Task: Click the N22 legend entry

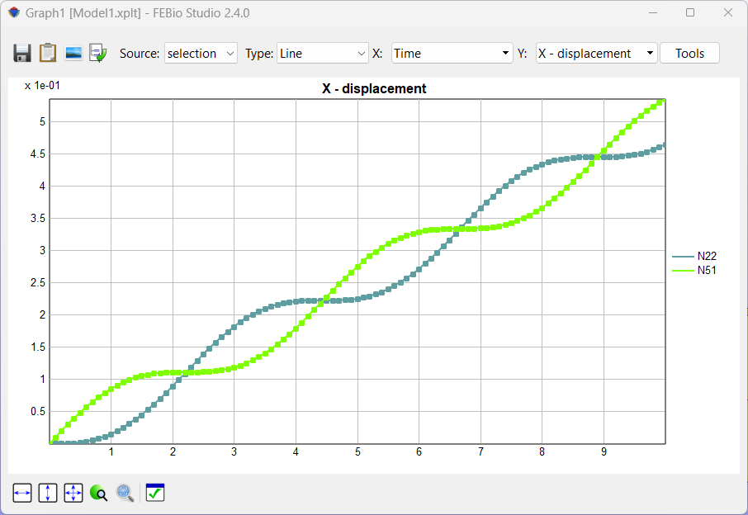Action: click(x=694, y=256)
